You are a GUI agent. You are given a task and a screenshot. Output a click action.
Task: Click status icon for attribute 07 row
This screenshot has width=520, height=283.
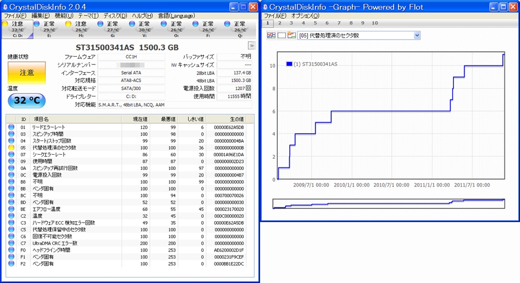point(11,154)
